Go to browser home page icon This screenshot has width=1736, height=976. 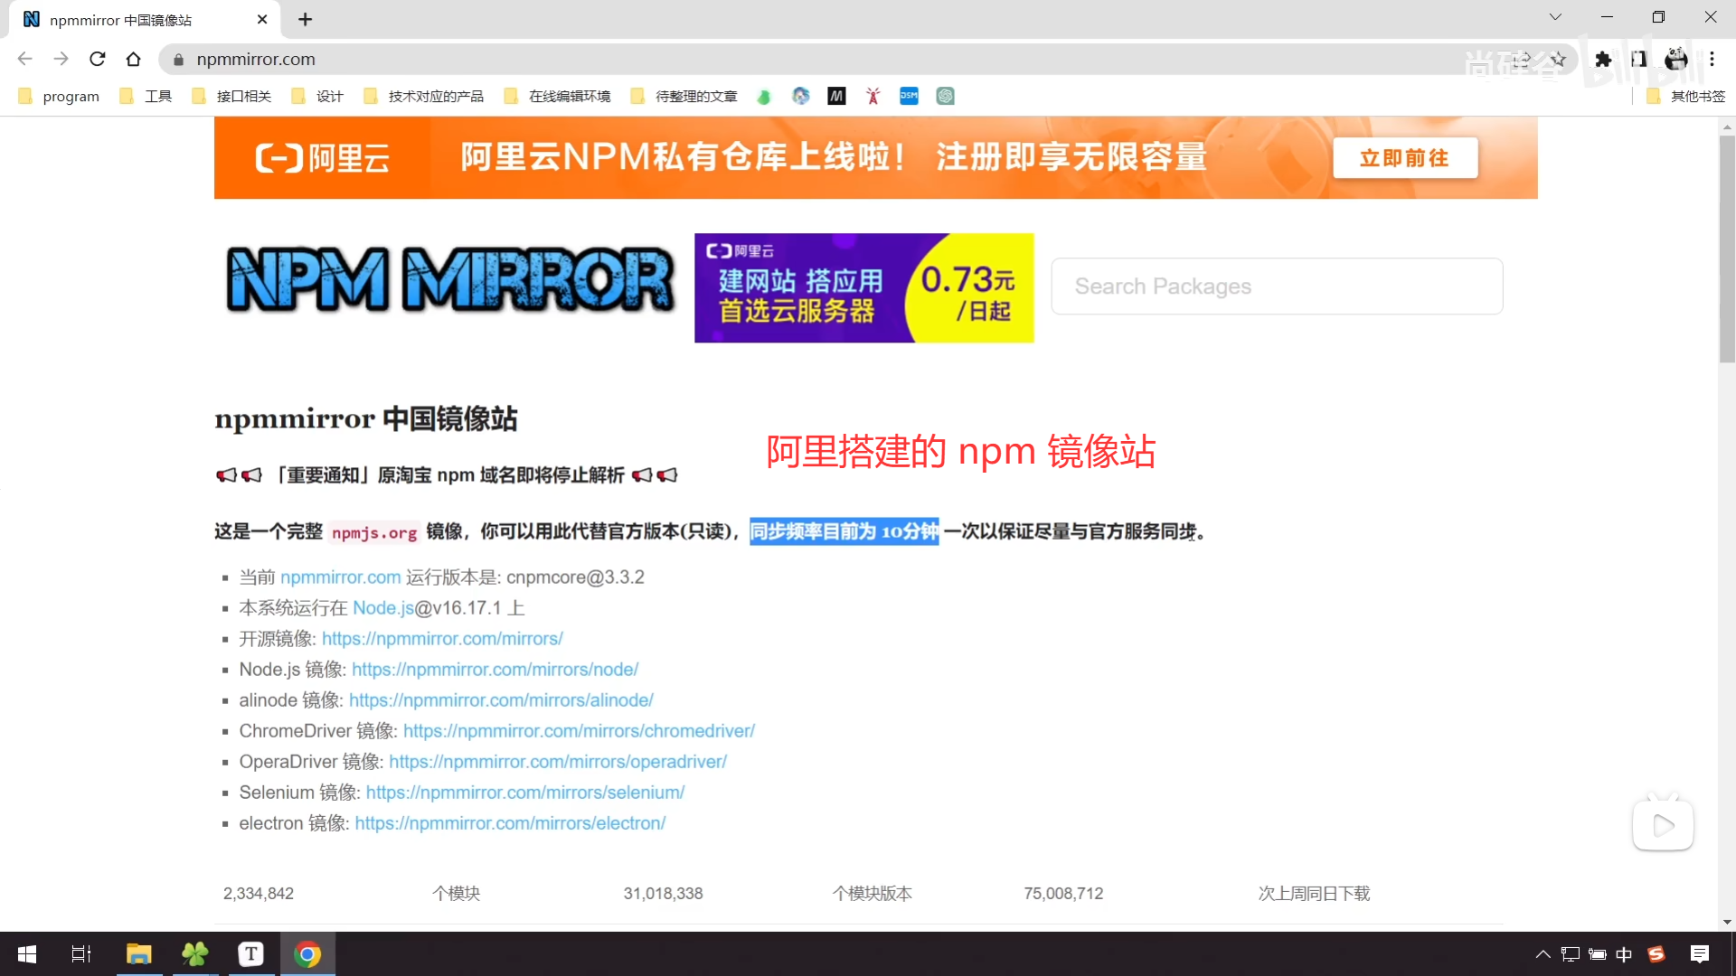coord(134,60)
